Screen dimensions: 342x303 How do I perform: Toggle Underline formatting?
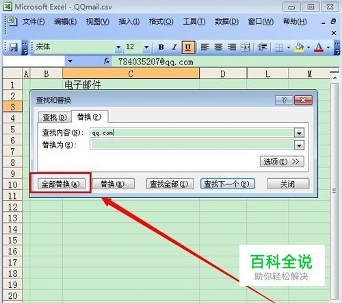click(x=188, y=47)
